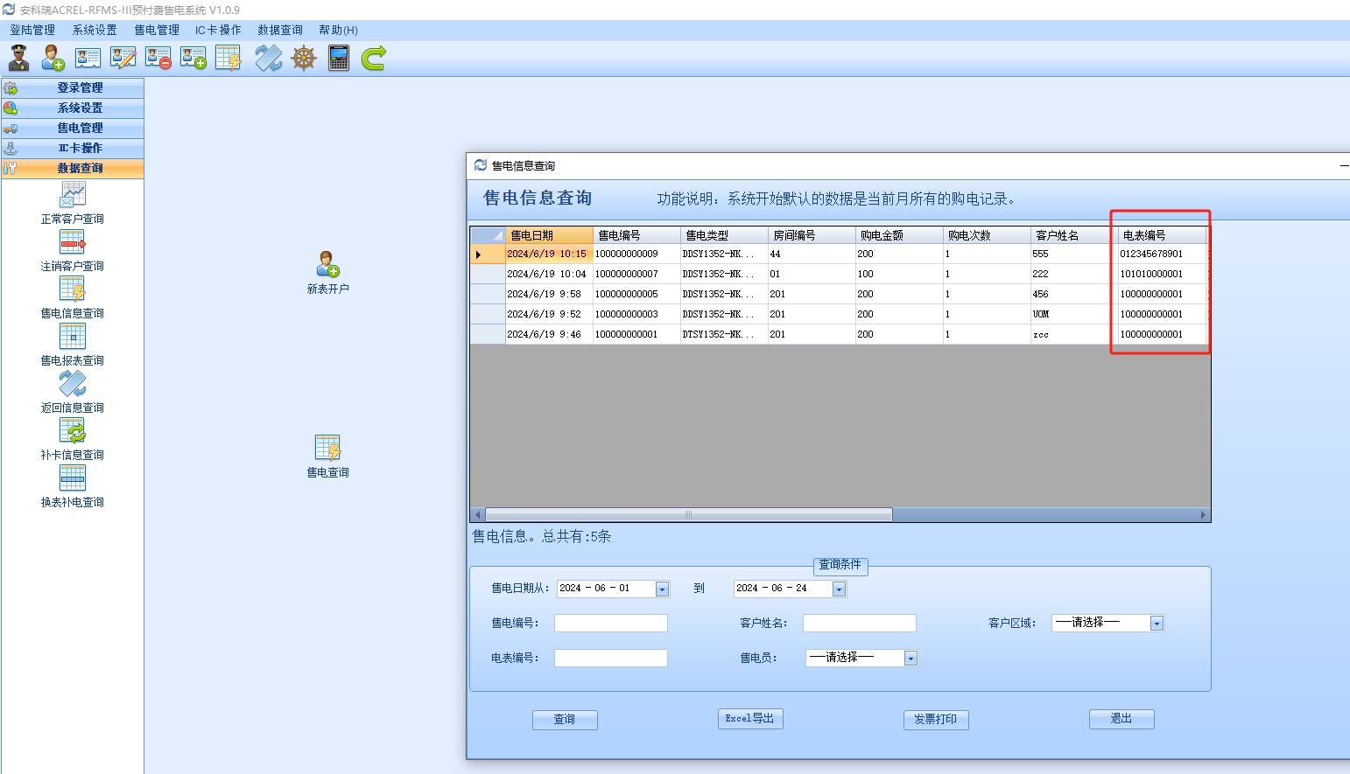Viewport: 1350px width, 774px height.
Task: Open the 售电管理 menu
Action: [x=157, y=30]
